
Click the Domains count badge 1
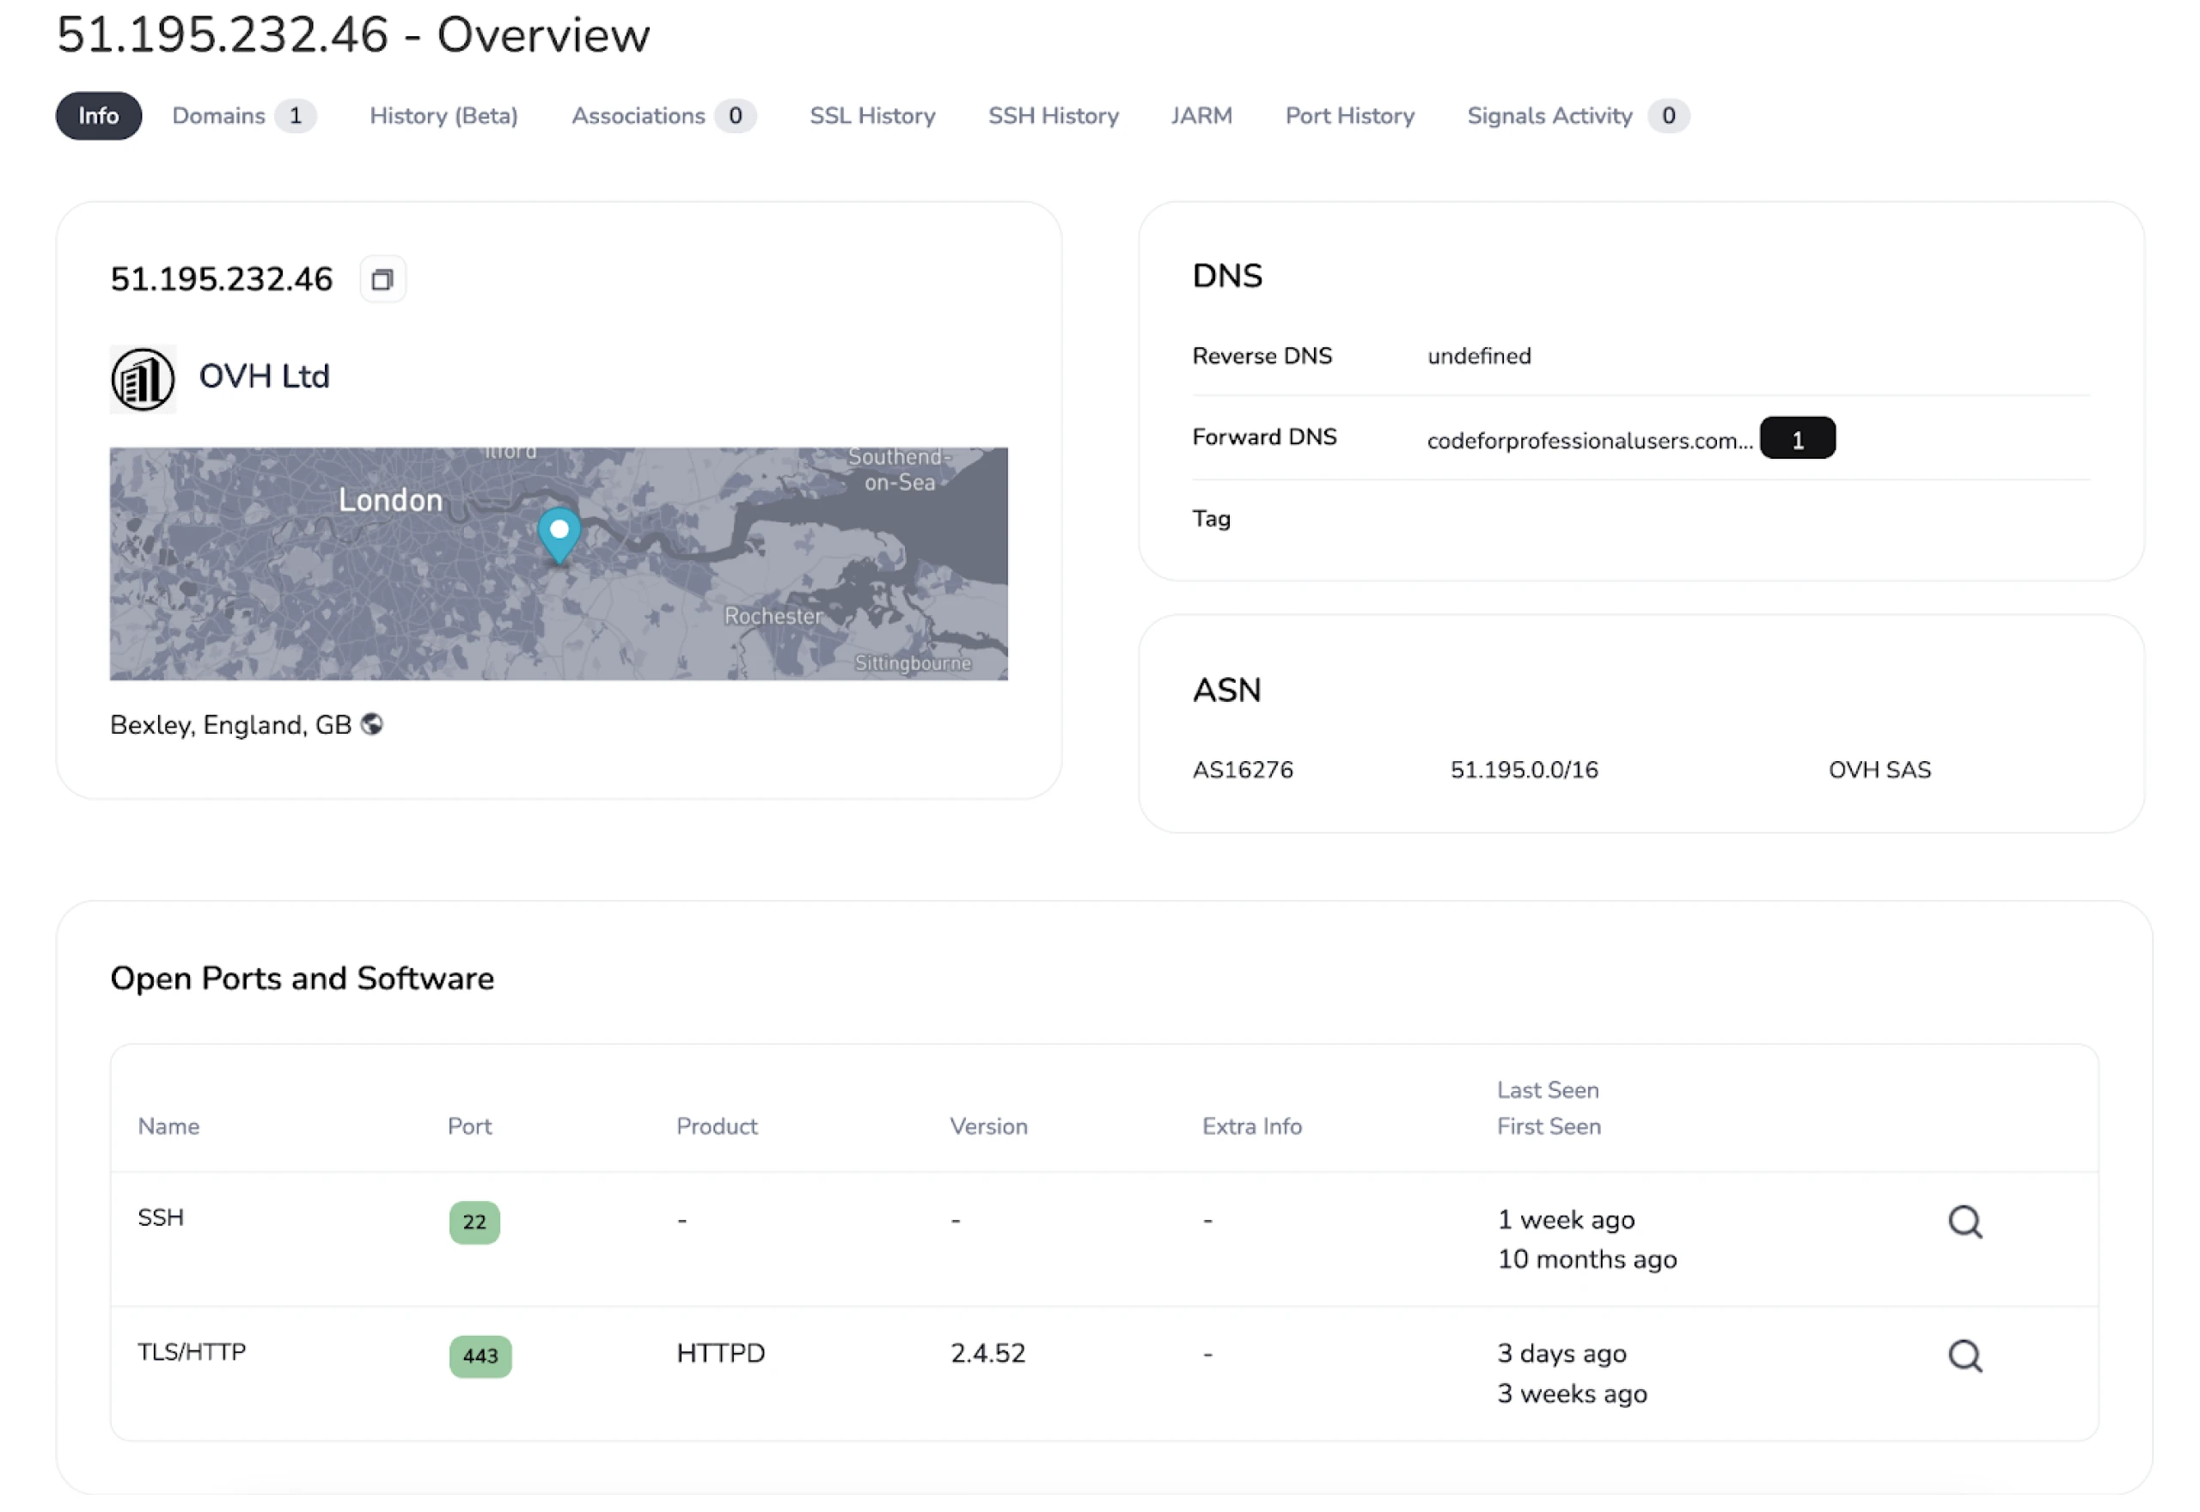tap(296, 116)
